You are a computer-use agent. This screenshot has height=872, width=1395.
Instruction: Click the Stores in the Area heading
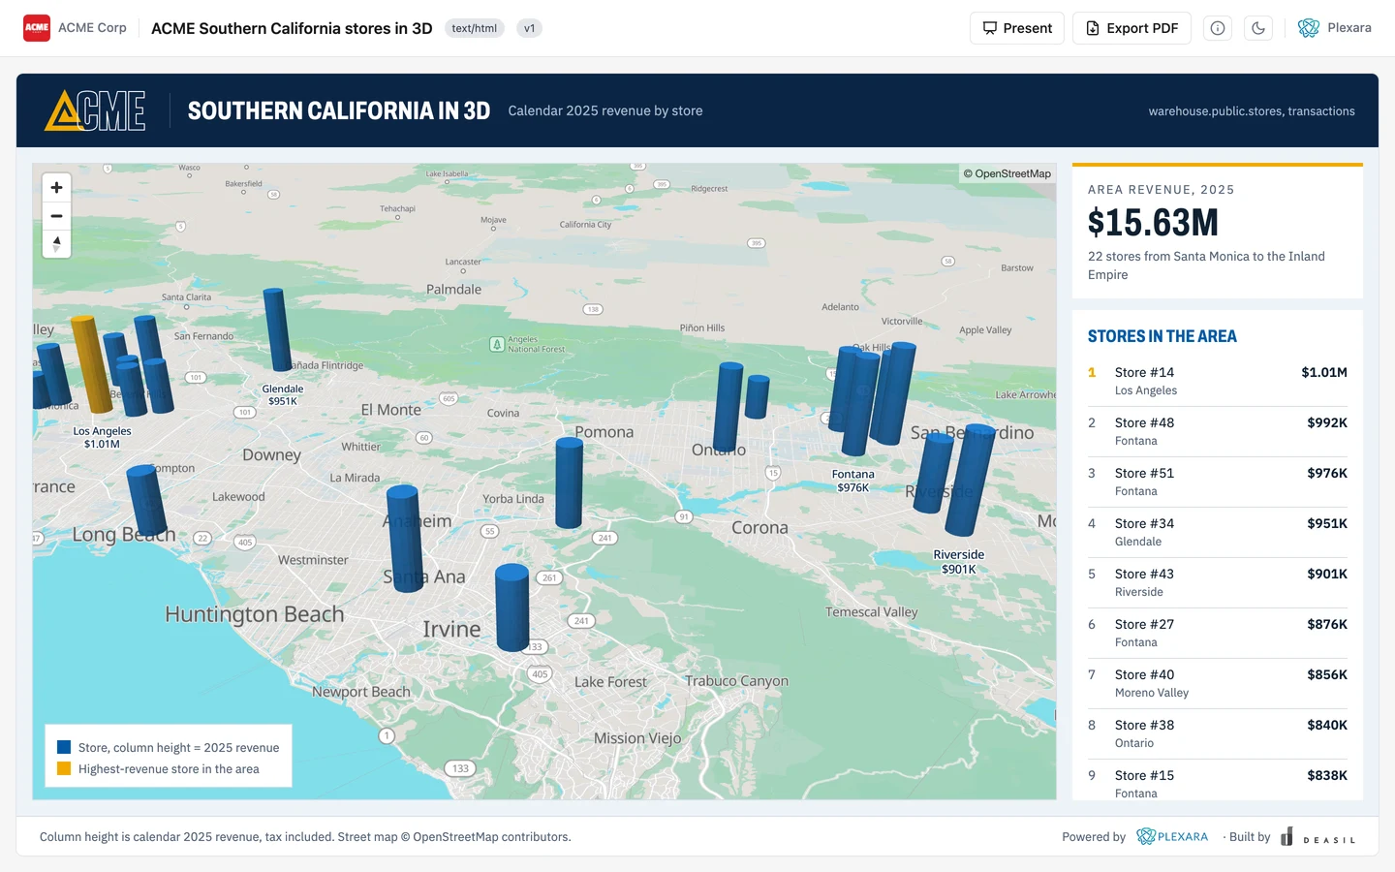click(1162, 336)
